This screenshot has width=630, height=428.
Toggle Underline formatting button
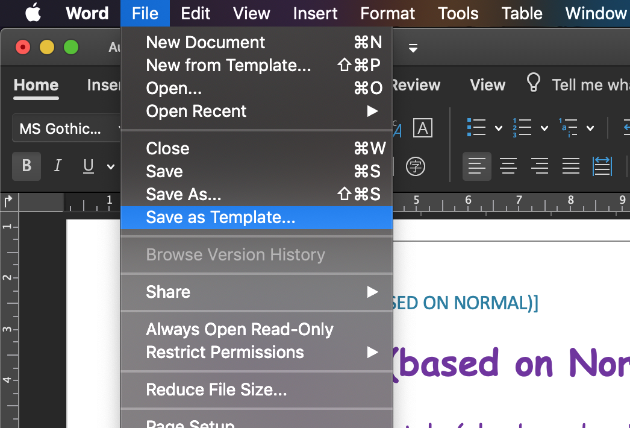point(89,166)
